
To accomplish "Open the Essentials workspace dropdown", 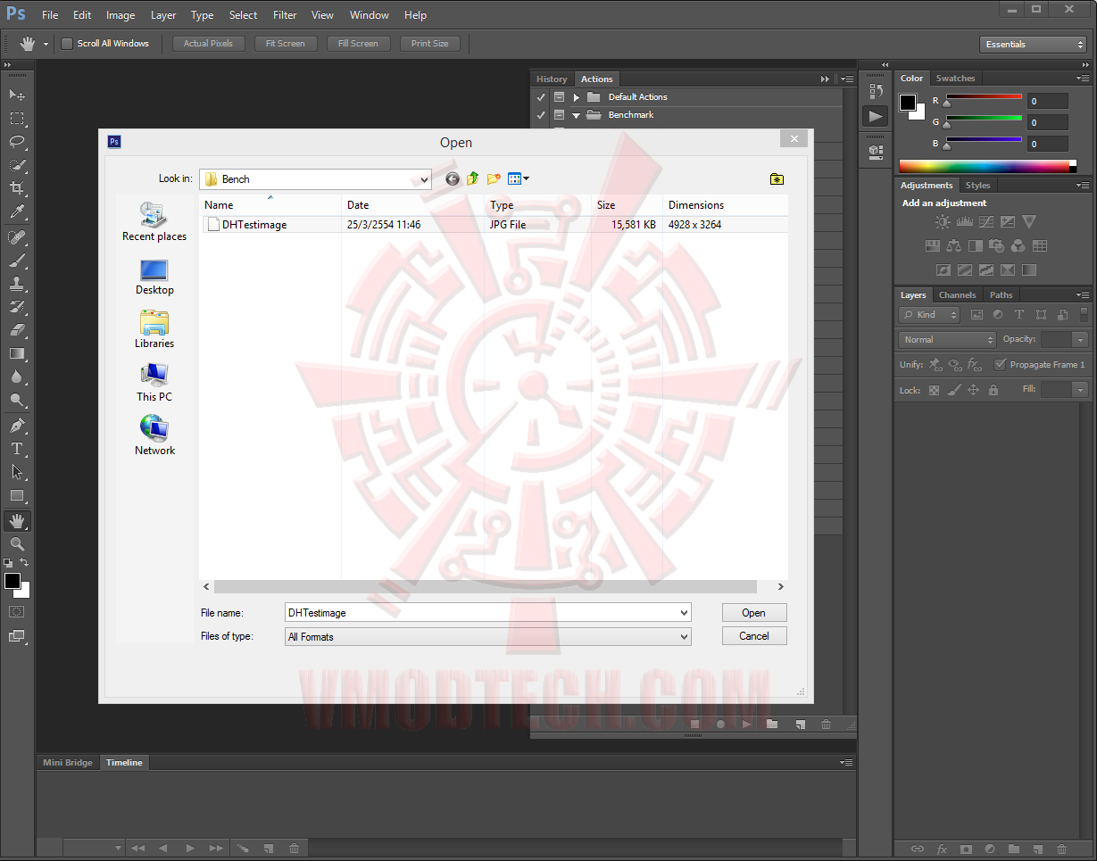I will [x=1033, y=45].
